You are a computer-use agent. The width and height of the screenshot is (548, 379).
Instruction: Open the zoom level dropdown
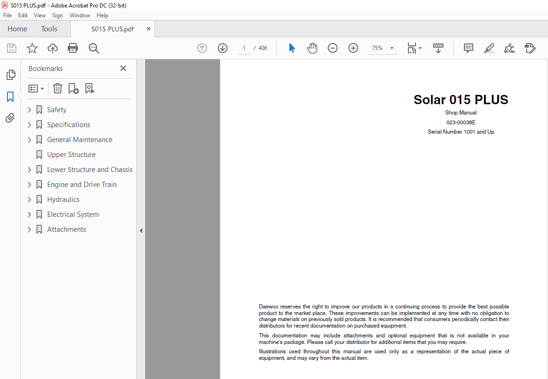click(x=392, y=48)
